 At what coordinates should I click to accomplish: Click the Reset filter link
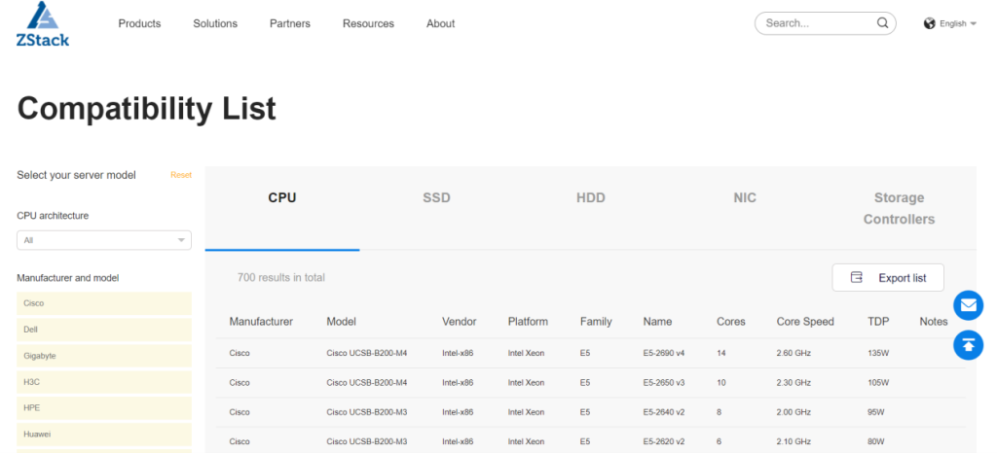coord(181,175)
